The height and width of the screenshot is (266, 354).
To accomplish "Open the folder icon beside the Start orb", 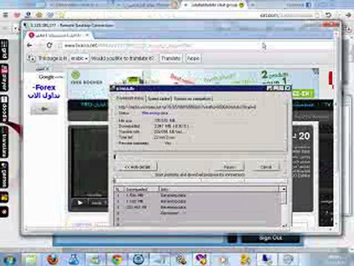I will pos(31,259).
